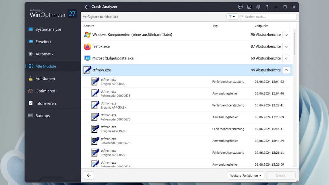
Task: Click the notes edit icon in title bar
Action: [249, 7]
